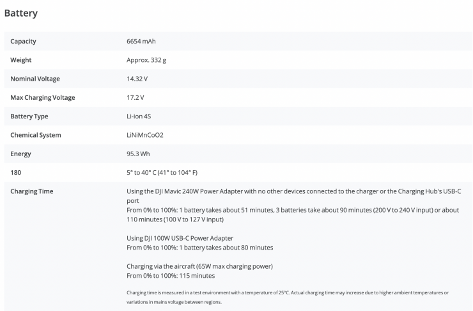Click the 95.3 Wh energy value

coord(139,154)
